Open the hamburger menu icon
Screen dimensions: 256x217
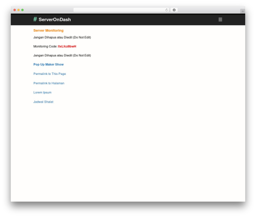(x=220, y=19)
